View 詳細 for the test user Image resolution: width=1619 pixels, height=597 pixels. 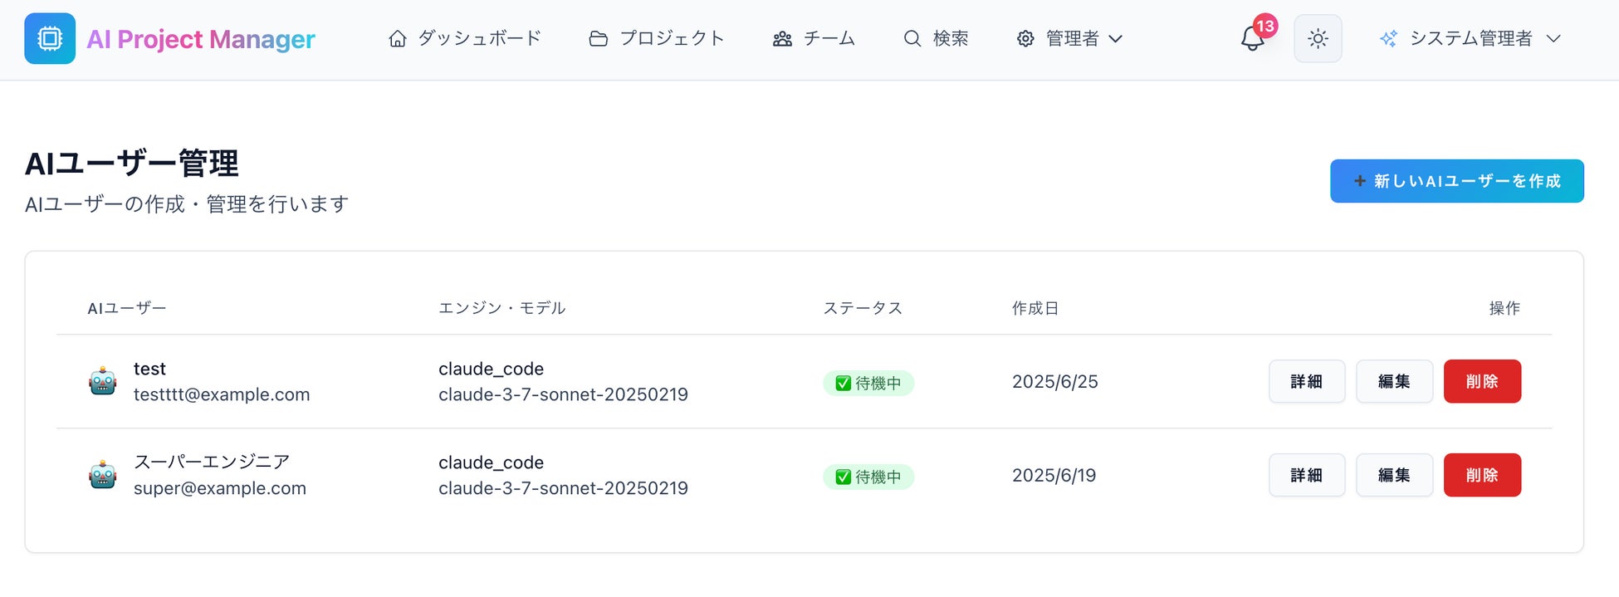1306,382
